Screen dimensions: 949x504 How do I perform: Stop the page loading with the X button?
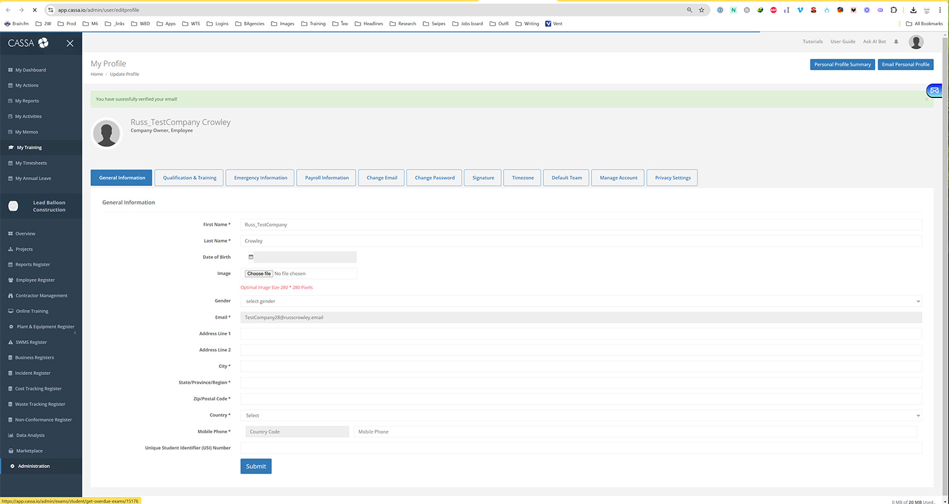[x=35, y=10]
